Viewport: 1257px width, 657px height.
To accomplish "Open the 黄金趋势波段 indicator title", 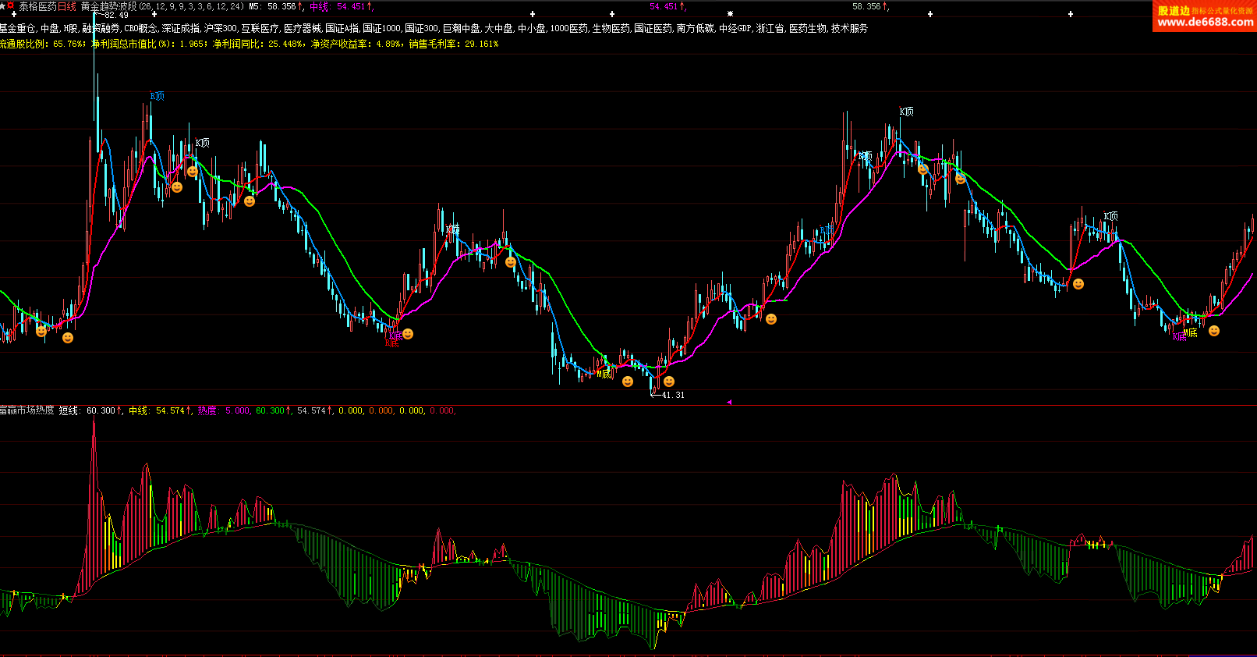I will [x=108, y=6].
